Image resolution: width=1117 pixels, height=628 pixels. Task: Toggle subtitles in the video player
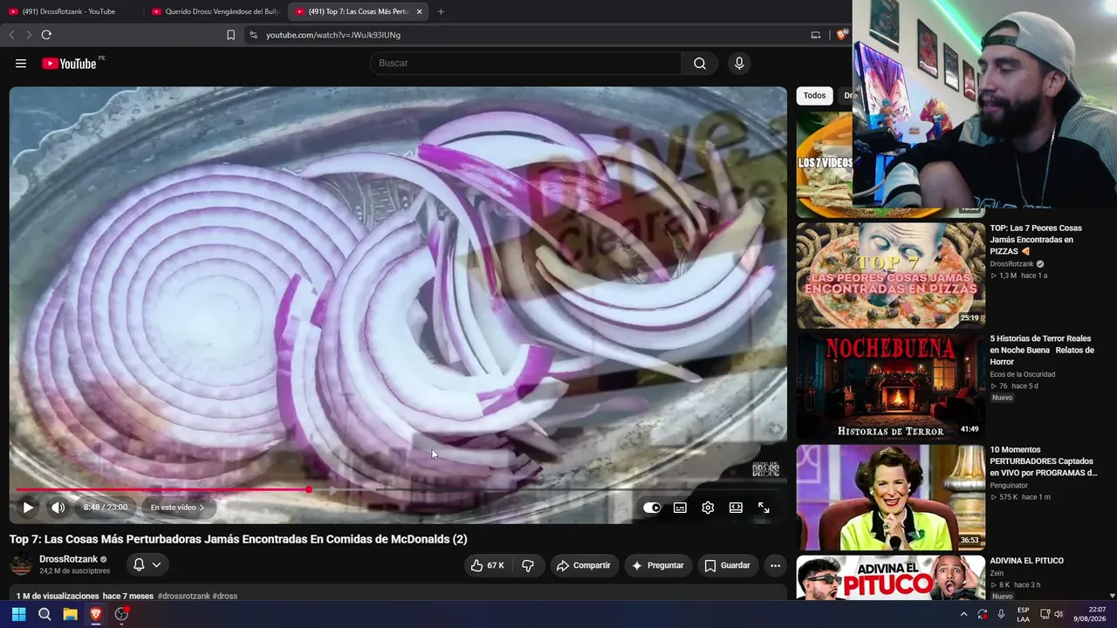click(x=680, y=508)
